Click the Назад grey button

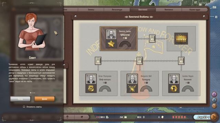point(20,99)
